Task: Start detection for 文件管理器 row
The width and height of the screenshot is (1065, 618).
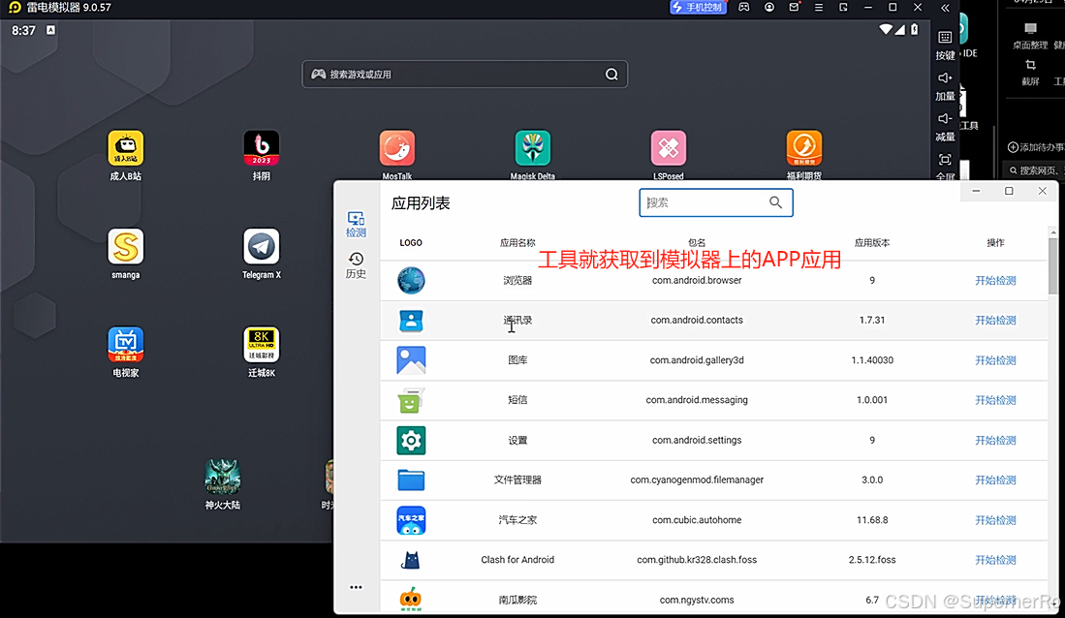Action: pos(995,480)
